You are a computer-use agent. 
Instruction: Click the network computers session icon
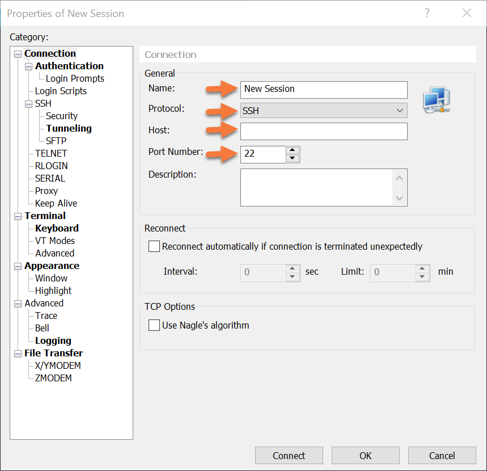click(436, 101)
